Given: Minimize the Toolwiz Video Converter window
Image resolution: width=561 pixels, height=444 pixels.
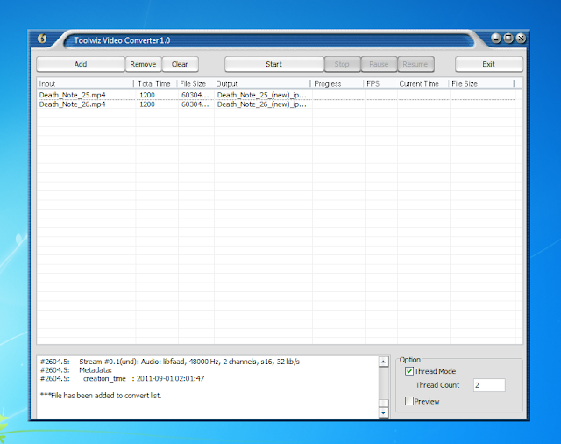Looking at the screenshot, I should click(x=496, y=38).
